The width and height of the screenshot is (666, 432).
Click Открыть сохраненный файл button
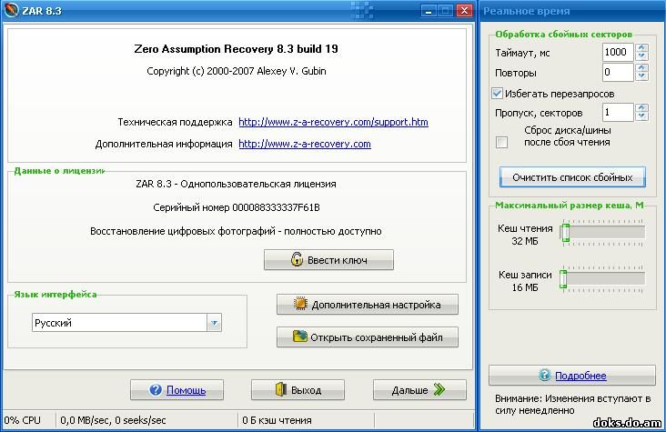[368, 337]
